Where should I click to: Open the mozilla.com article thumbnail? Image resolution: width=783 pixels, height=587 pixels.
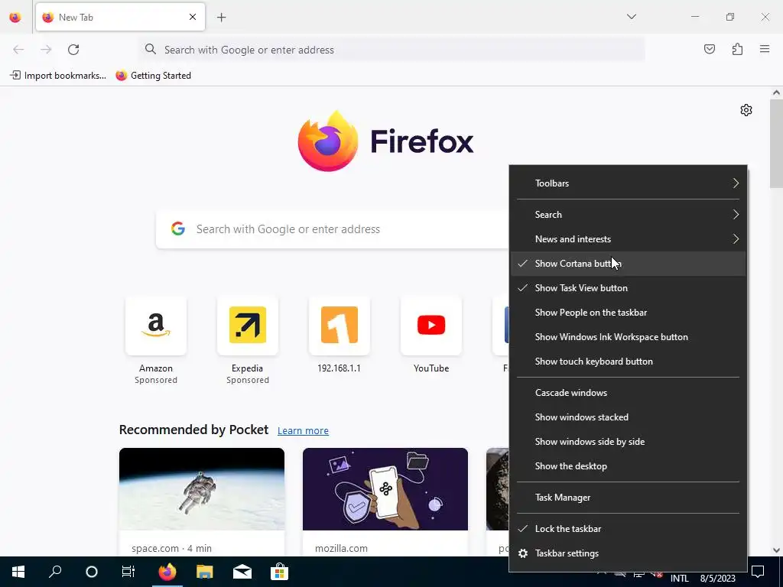[x=385, y=489]
